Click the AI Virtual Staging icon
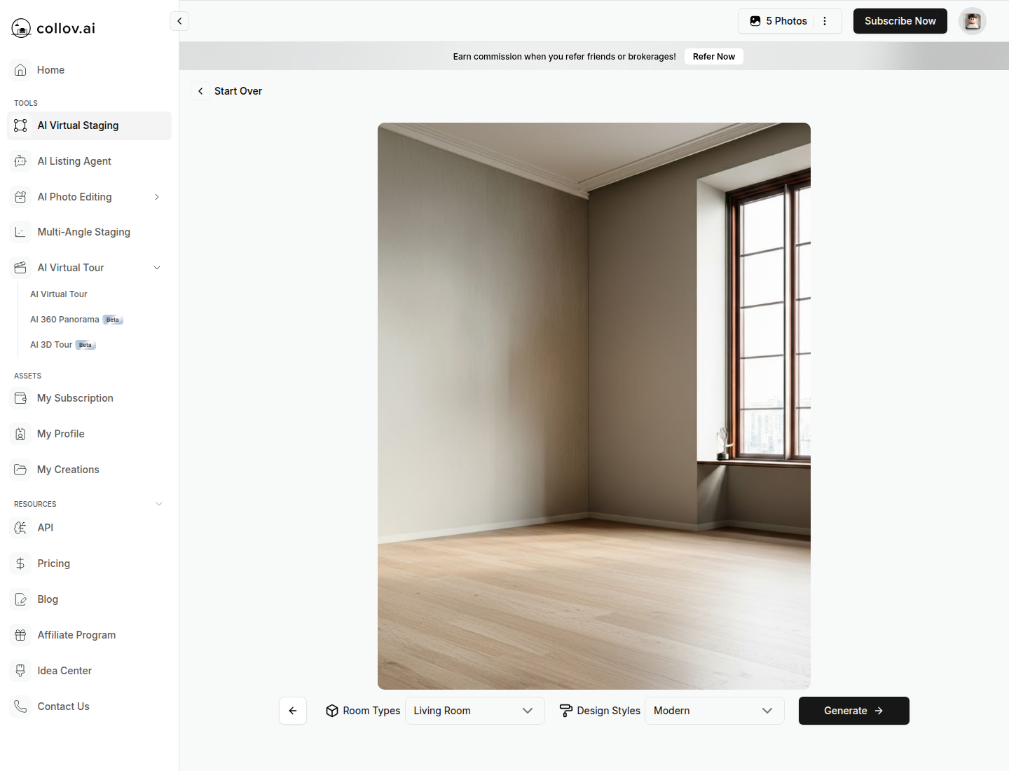 (20, 125)
